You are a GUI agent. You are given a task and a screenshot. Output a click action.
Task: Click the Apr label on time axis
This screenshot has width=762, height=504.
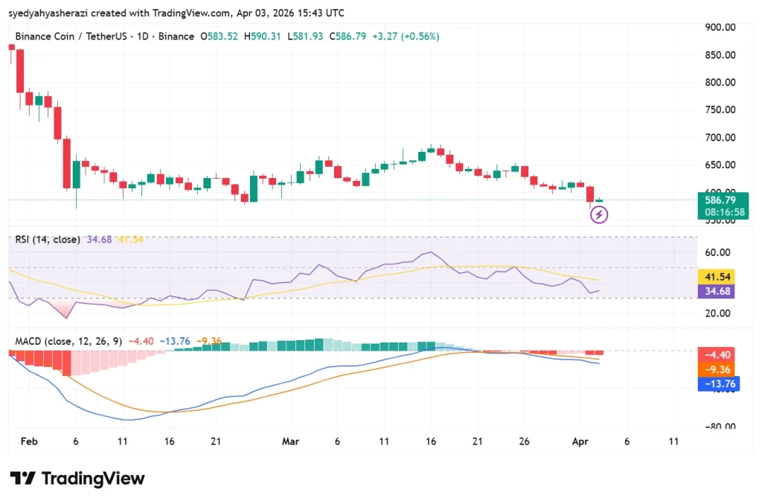click(x=580, y=441)
